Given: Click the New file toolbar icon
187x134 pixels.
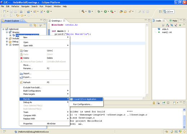Looking at the screenshot, I should tap(5, 11).
